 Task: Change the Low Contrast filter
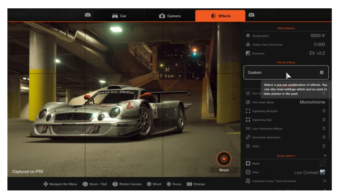point(306,172)
